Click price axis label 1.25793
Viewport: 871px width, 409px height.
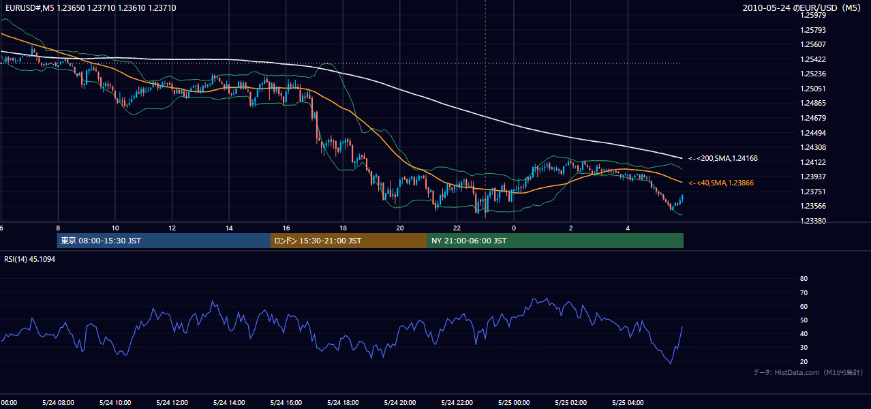pos(813,30)
